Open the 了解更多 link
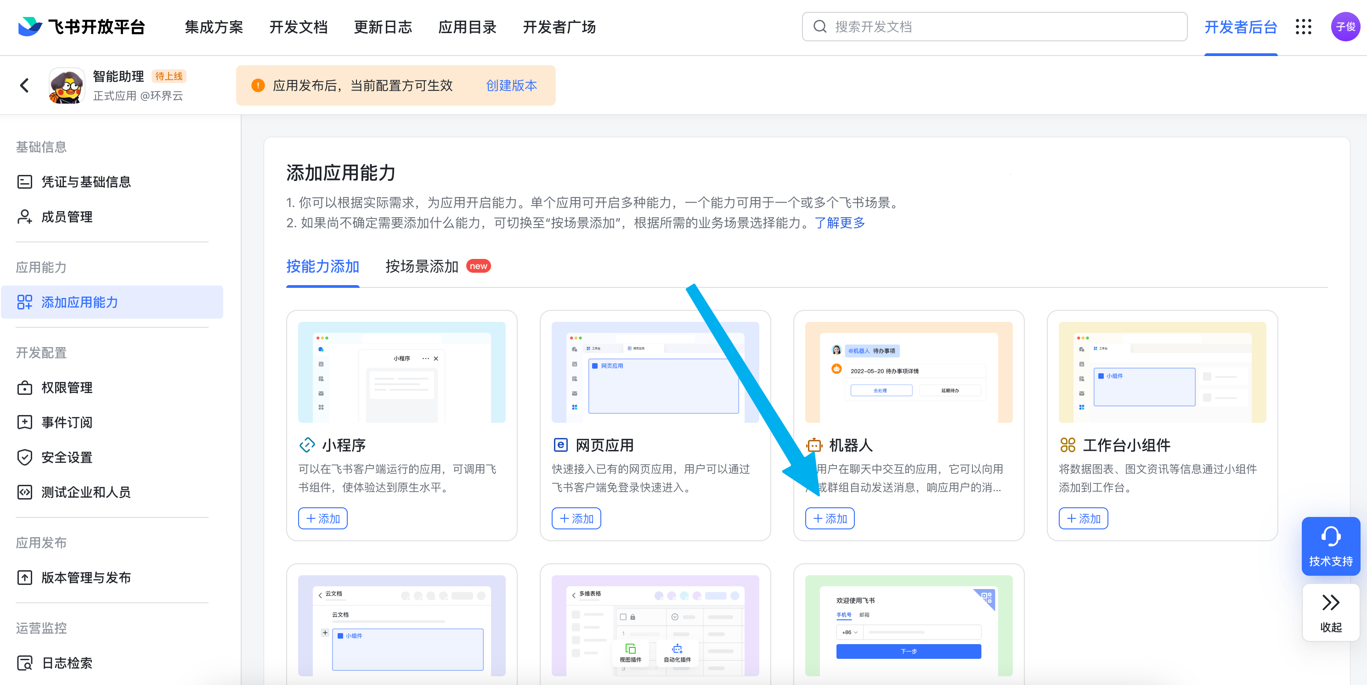This screenshot has width=1367, height=685. click(x=840, y=223)
